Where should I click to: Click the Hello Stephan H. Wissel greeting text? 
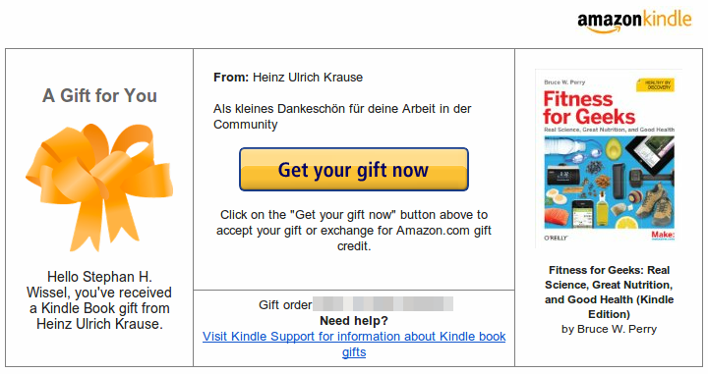[x=99, y=300]
